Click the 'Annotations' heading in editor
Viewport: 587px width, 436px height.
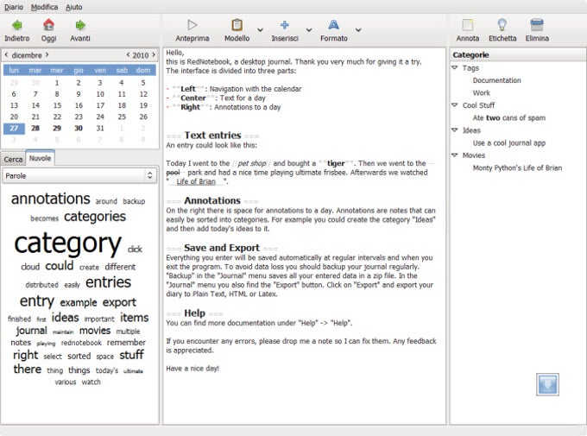tap(211, 200)
